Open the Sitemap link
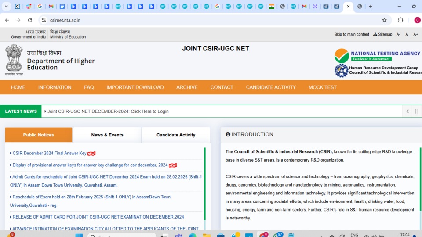The width and height of the screenshot is (422, 237). [383, 34]
